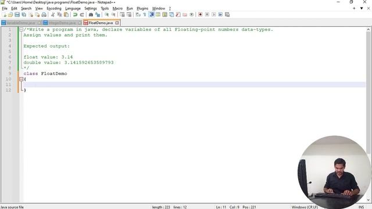The image size is (372, 209).
Task: Click the Zoom In toolbar icon
Action: [x=107, y=15]
